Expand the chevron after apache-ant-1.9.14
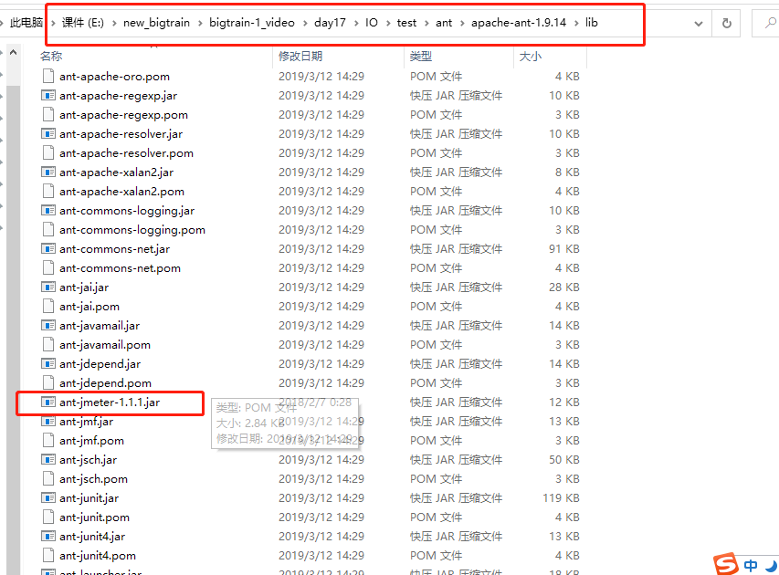This screenshot has height=575, width=779. (x=576, y=23)
